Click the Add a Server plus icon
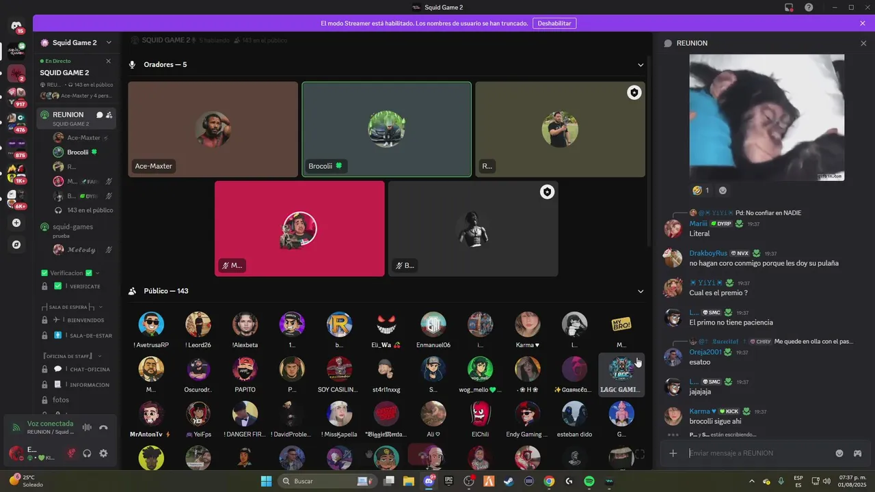This screenshot has height=492, width=875. 16,223
